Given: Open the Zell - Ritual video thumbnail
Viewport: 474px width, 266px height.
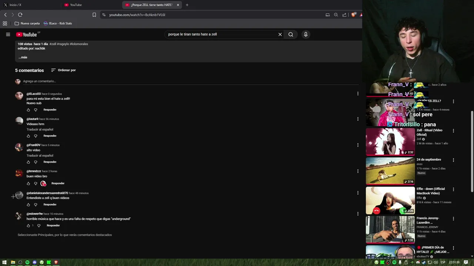Looking at the screenshot, I should [x=390, y=141].
